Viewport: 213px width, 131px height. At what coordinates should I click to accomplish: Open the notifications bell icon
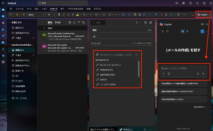[197, 3]
